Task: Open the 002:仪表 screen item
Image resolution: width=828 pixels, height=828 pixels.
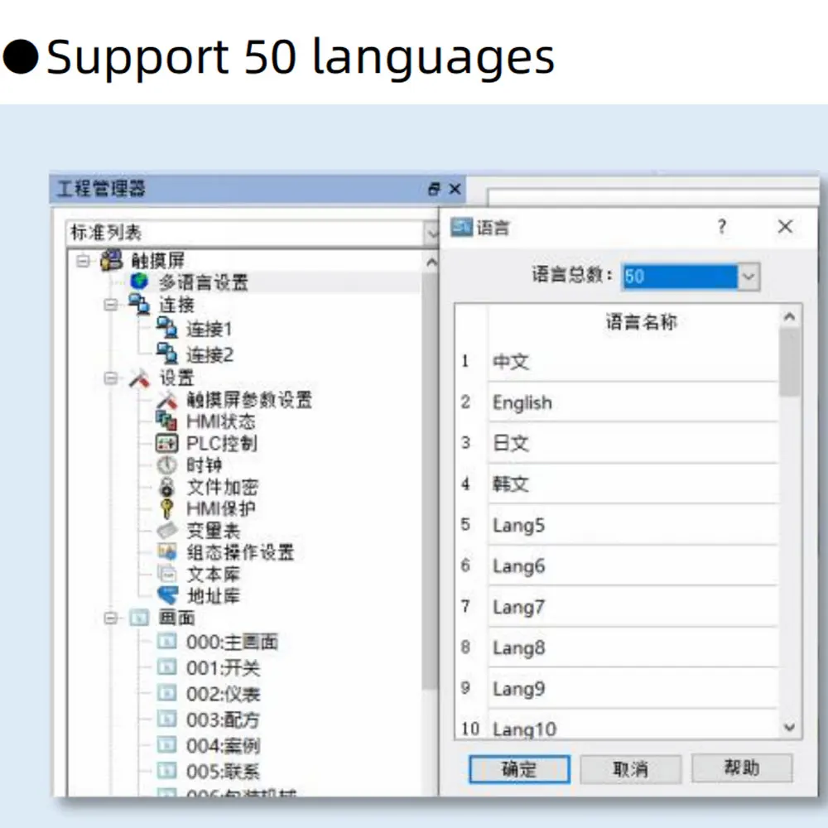Action: click(x=224, y=694)
